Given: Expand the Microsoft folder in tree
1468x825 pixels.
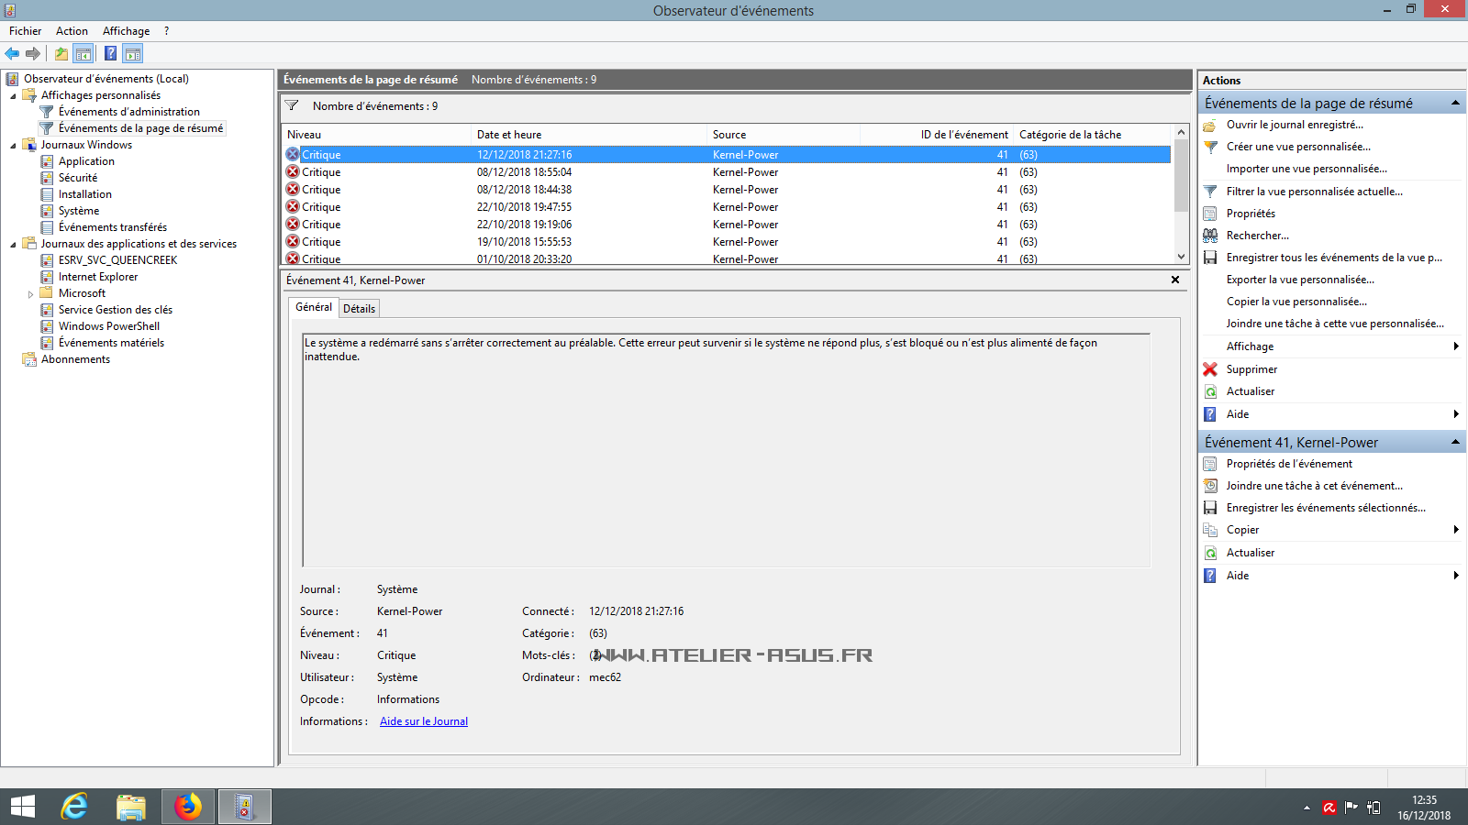Looking at the screenshot, I should pos(30,294).
